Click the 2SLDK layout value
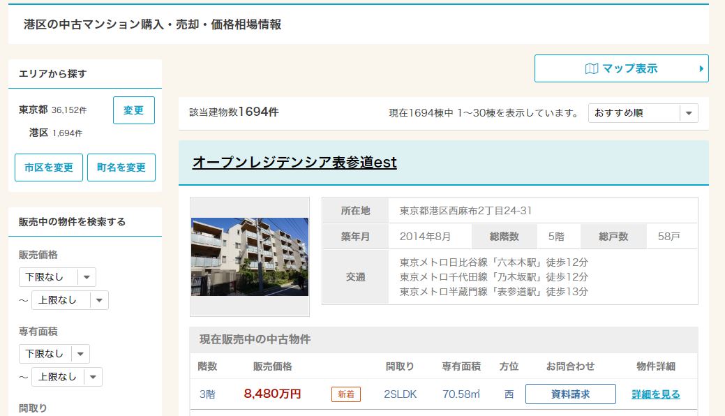 click(401, 394)
